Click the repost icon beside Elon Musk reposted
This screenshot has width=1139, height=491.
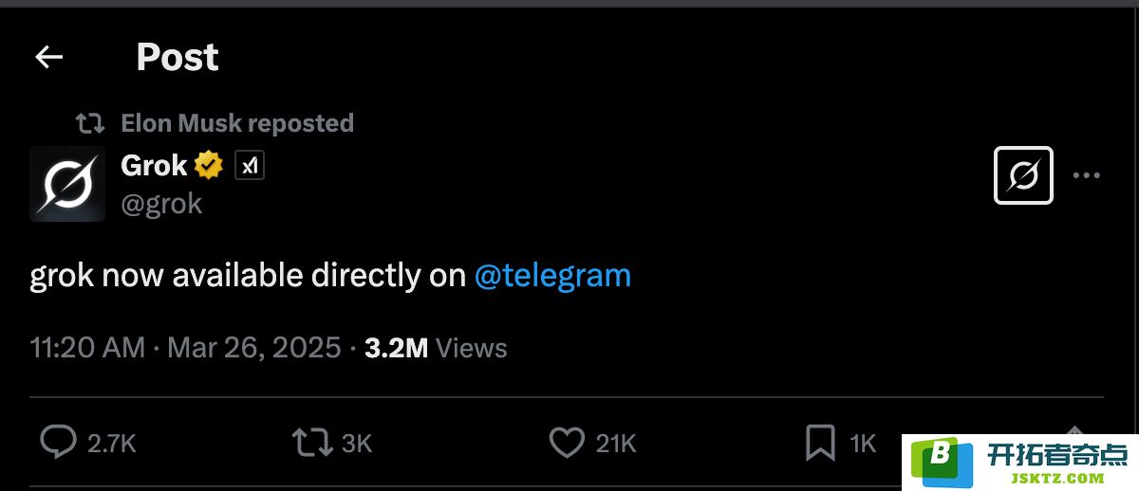(x=90, y=123)
